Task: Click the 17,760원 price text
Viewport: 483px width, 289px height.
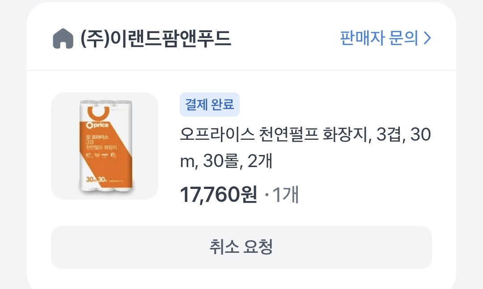Action: [218, 194]
